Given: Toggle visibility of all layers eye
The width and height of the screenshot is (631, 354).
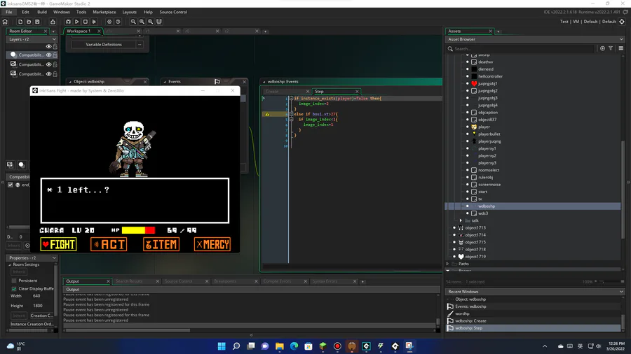Looking at the screenshot, I should point(48,47).
